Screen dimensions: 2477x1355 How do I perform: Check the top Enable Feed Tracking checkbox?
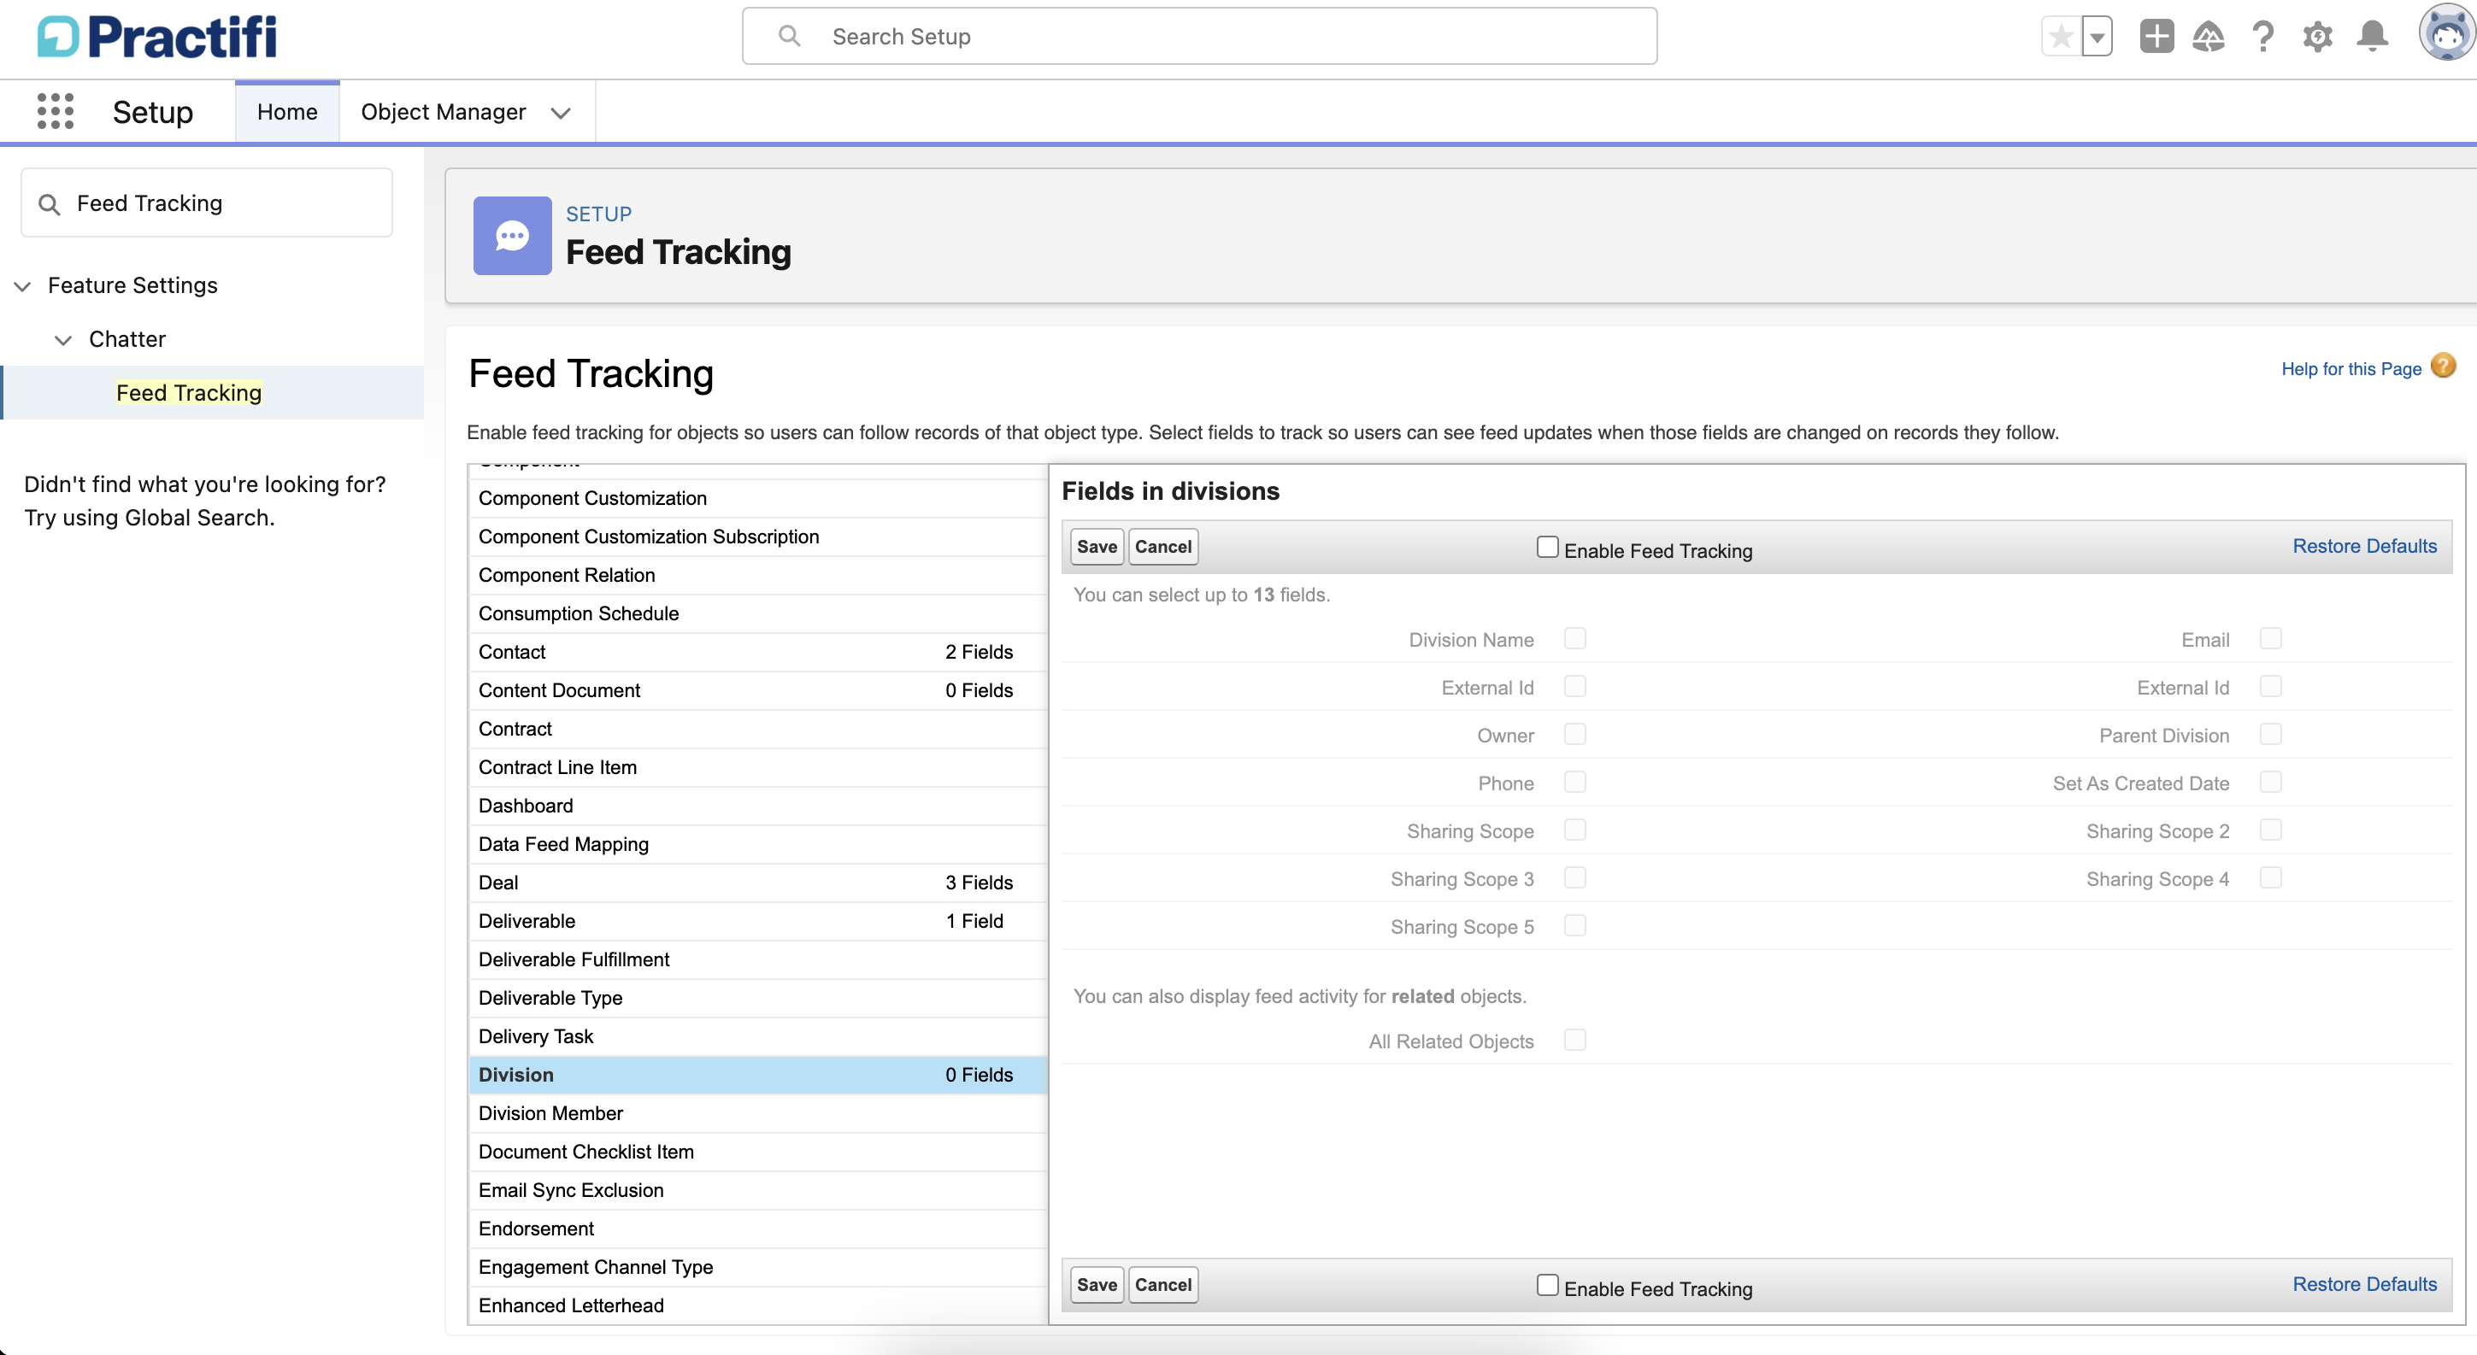[1546, 547]
